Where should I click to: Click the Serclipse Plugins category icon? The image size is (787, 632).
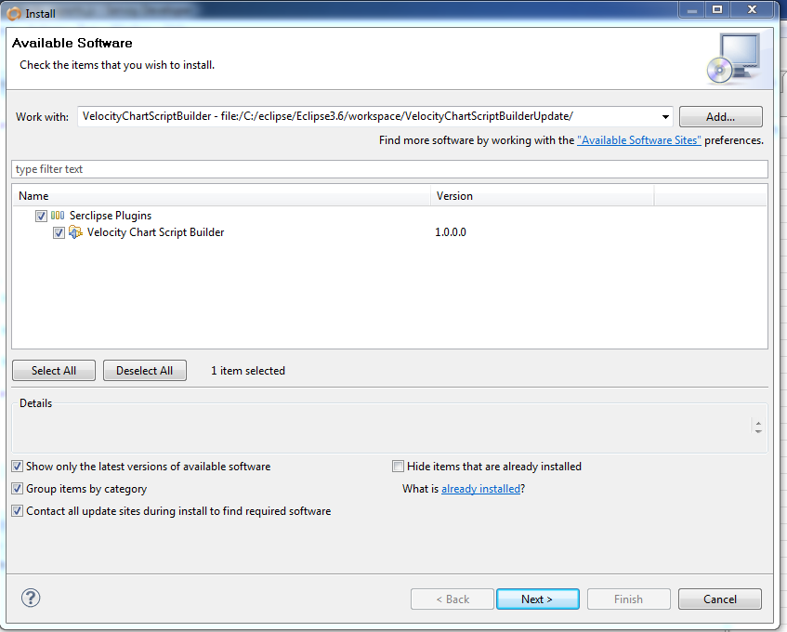point(58,216)
